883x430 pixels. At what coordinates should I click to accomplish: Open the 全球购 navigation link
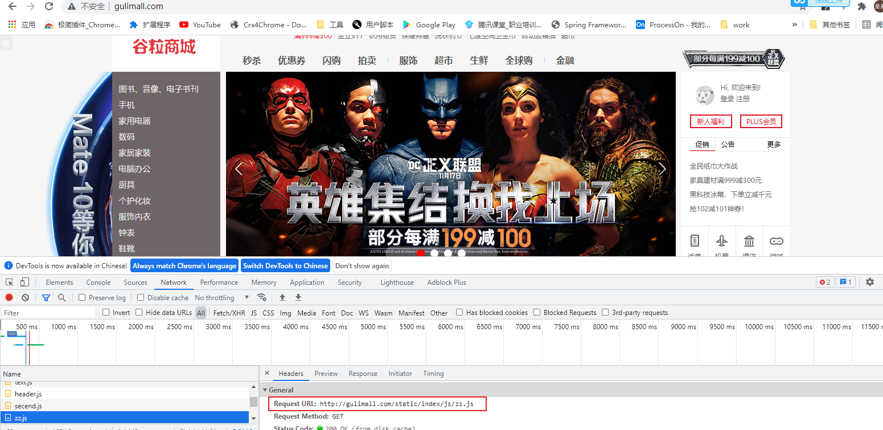pos(519,60)
